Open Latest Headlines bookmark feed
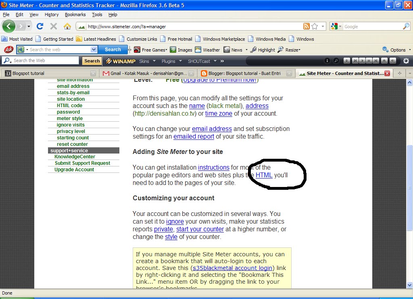Viewport: 413px width, 299px height. coord(96,39)
